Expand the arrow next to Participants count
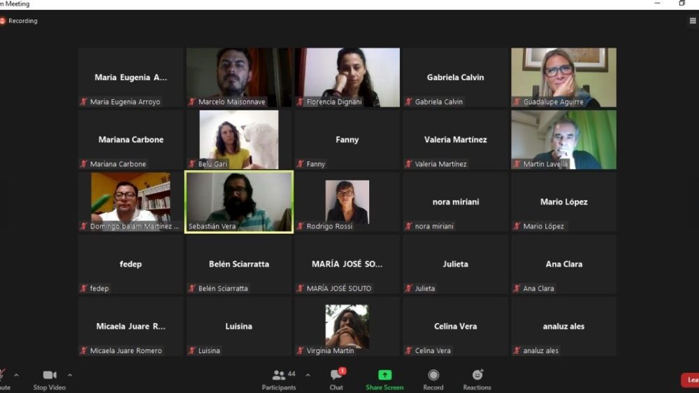 point(308,375)
